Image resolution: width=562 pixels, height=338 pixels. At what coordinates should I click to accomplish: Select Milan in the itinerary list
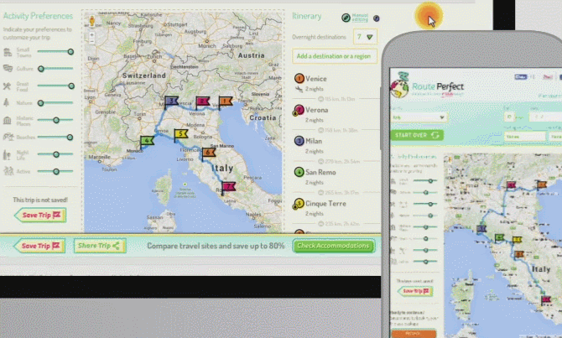click(314, 141)
